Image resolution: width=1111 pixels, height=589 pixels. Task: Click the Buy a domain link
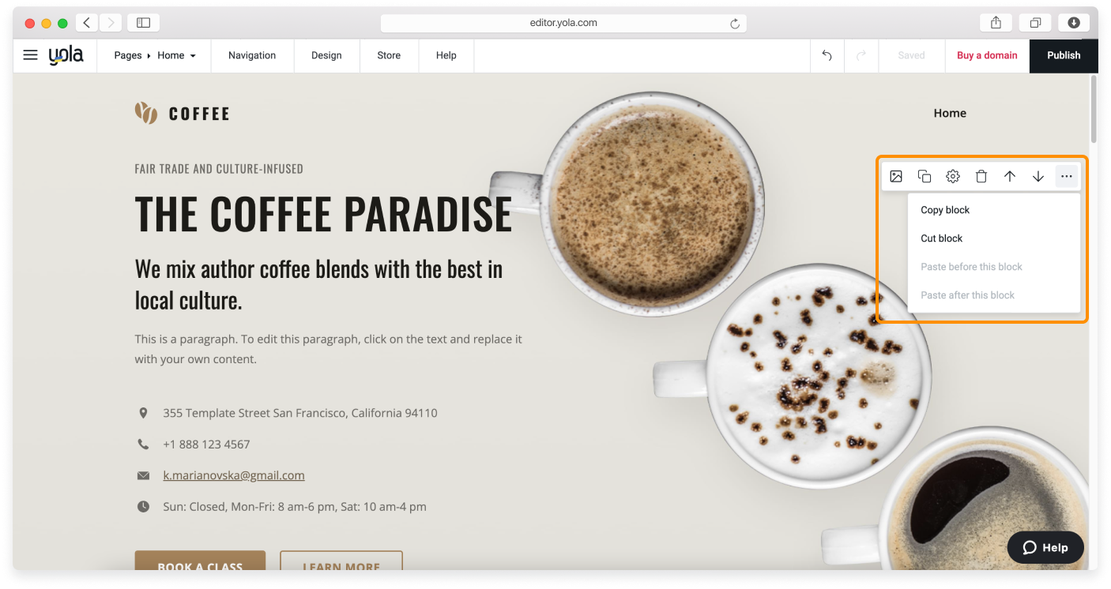987,55
